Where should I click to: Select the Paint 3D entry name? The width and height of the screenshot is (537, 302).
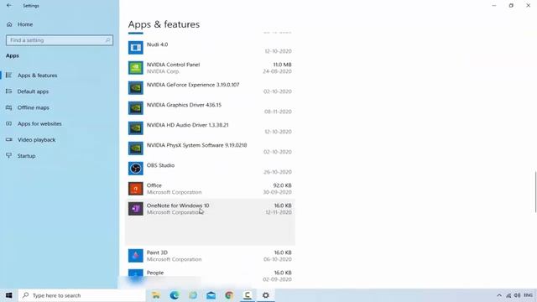[157, 253]
